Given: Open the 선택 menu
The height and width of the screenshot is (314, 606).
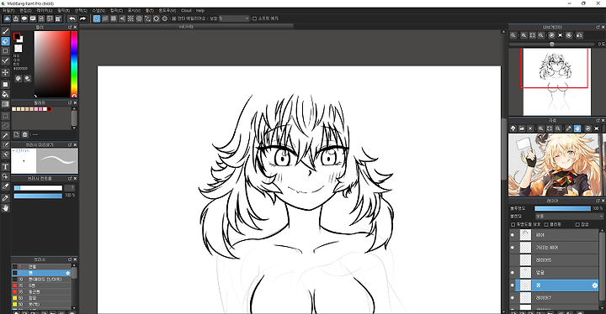Looking at the screenshot, I should click(x=81, y=11).
